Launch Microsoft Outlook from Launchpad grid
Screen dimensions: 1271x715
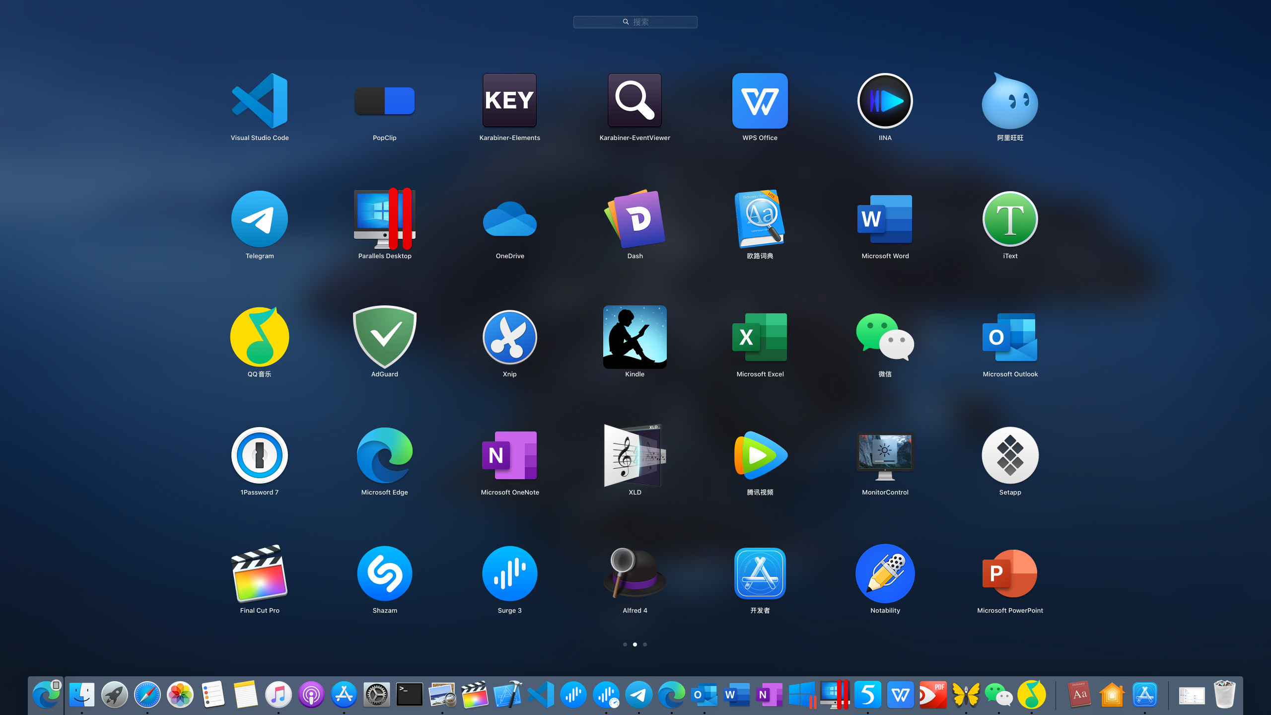(1010, 337)
